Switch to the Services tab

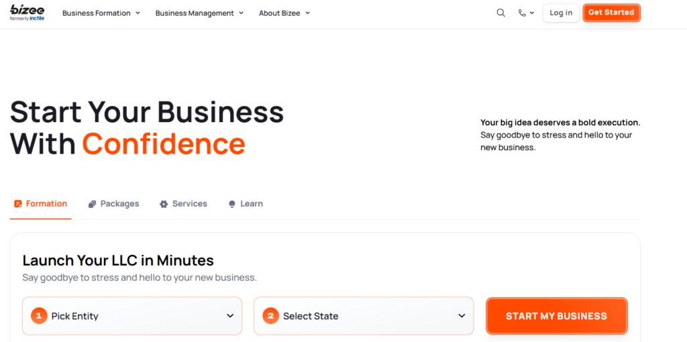[x=189, y=204]
